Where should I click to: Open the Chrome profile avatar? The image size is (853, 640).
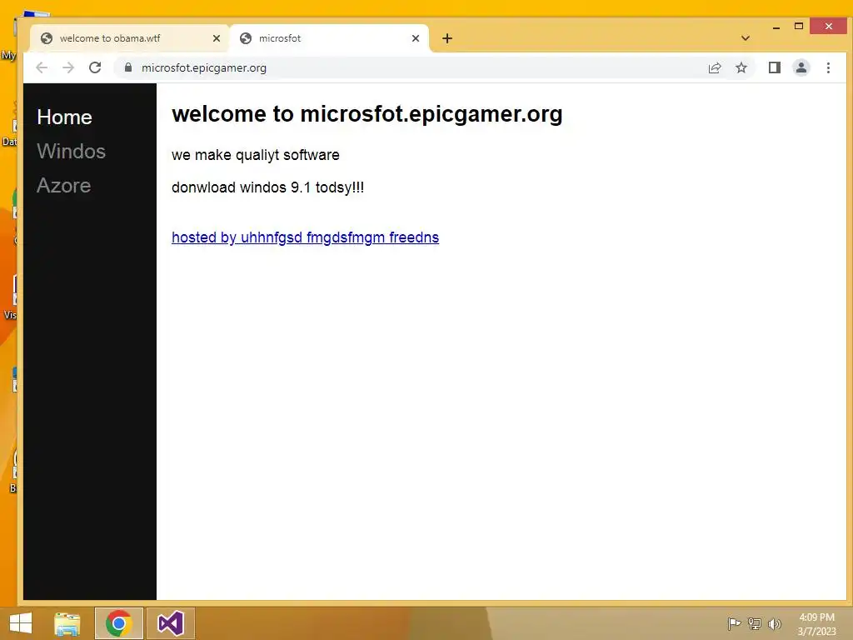point(801,67)
